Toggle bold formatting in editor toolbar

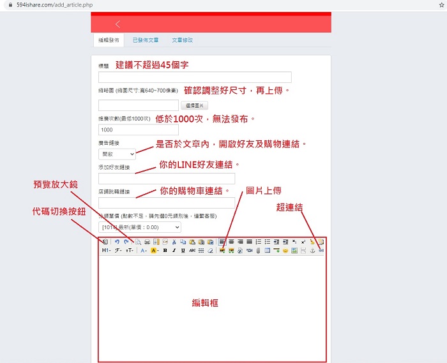(x=165, y=251)
